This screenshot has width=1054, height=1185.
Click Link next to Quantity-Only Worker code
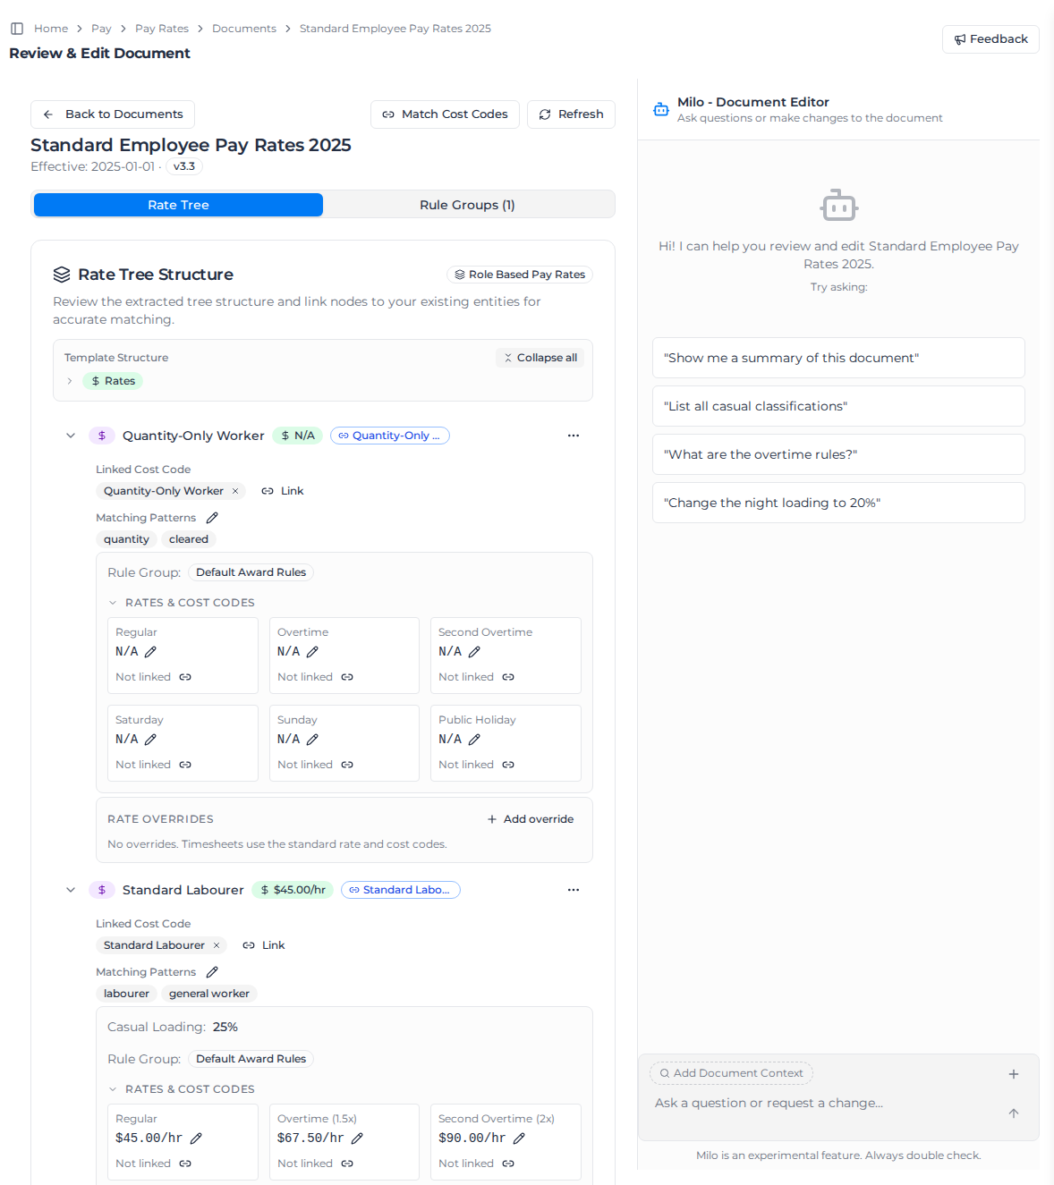[x=283, y=491]
